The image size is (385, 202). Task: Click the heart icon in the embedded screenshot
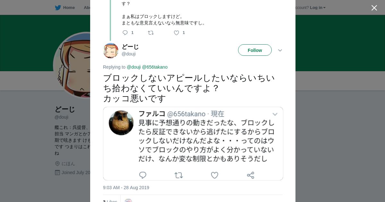215,175
